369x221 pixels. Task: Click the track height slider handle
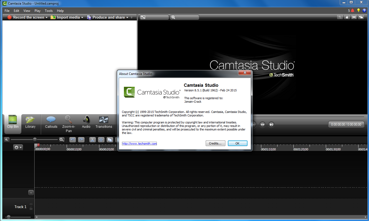coord(9,217)
